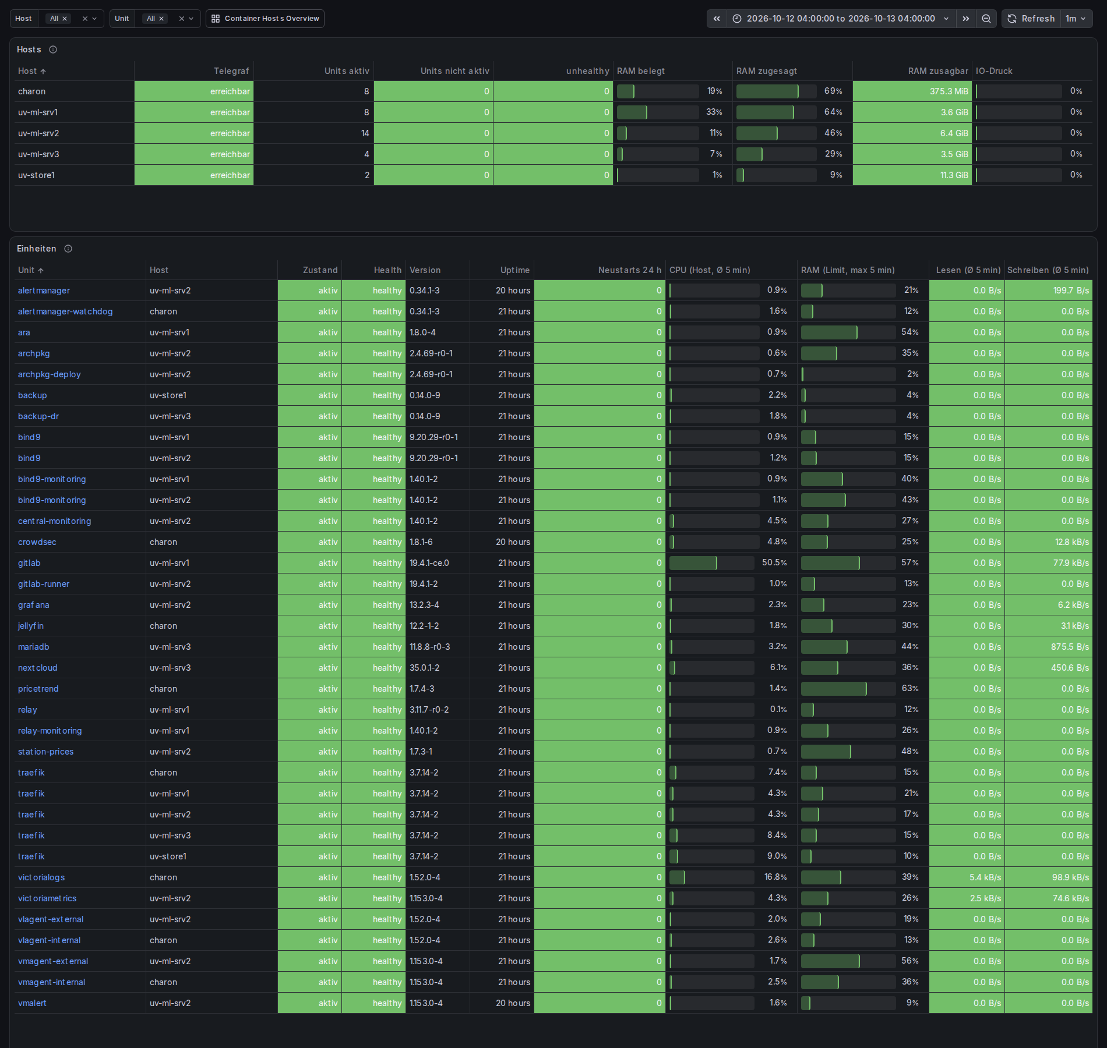This screenshot has height=1048, width=1107.
Task: Clear the Unit variable selection
Action: (x=182, y=19)
